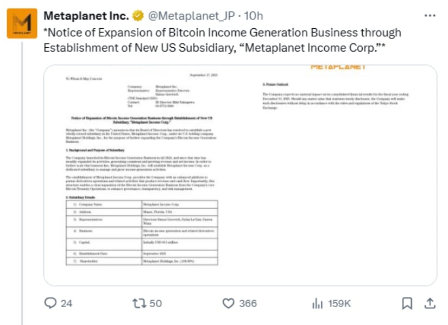This screenshot has width=448, height=325.
Task: Open the attached notice document image
Action: 240,175
